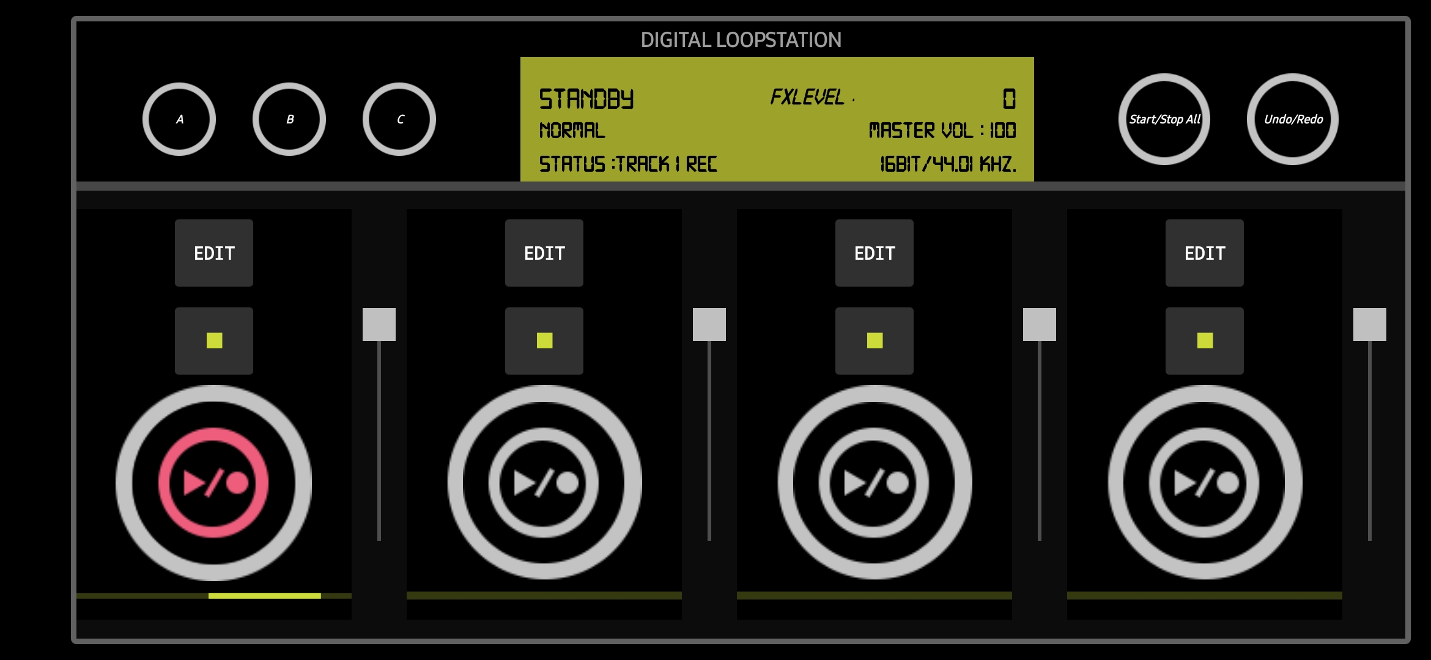Click track 4 stop square button
The image size is (1431, 660).
click(x=1205, y=341)
